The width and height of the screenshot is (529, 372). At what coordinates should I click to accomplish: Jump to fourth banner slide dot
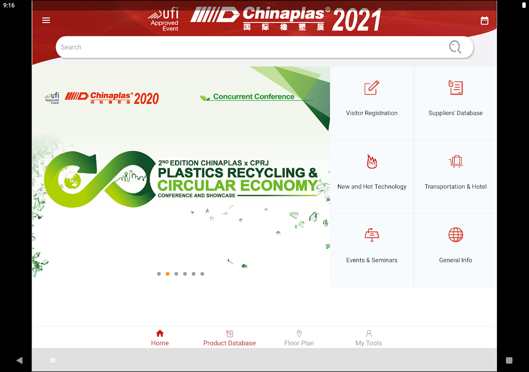[185, 274]
